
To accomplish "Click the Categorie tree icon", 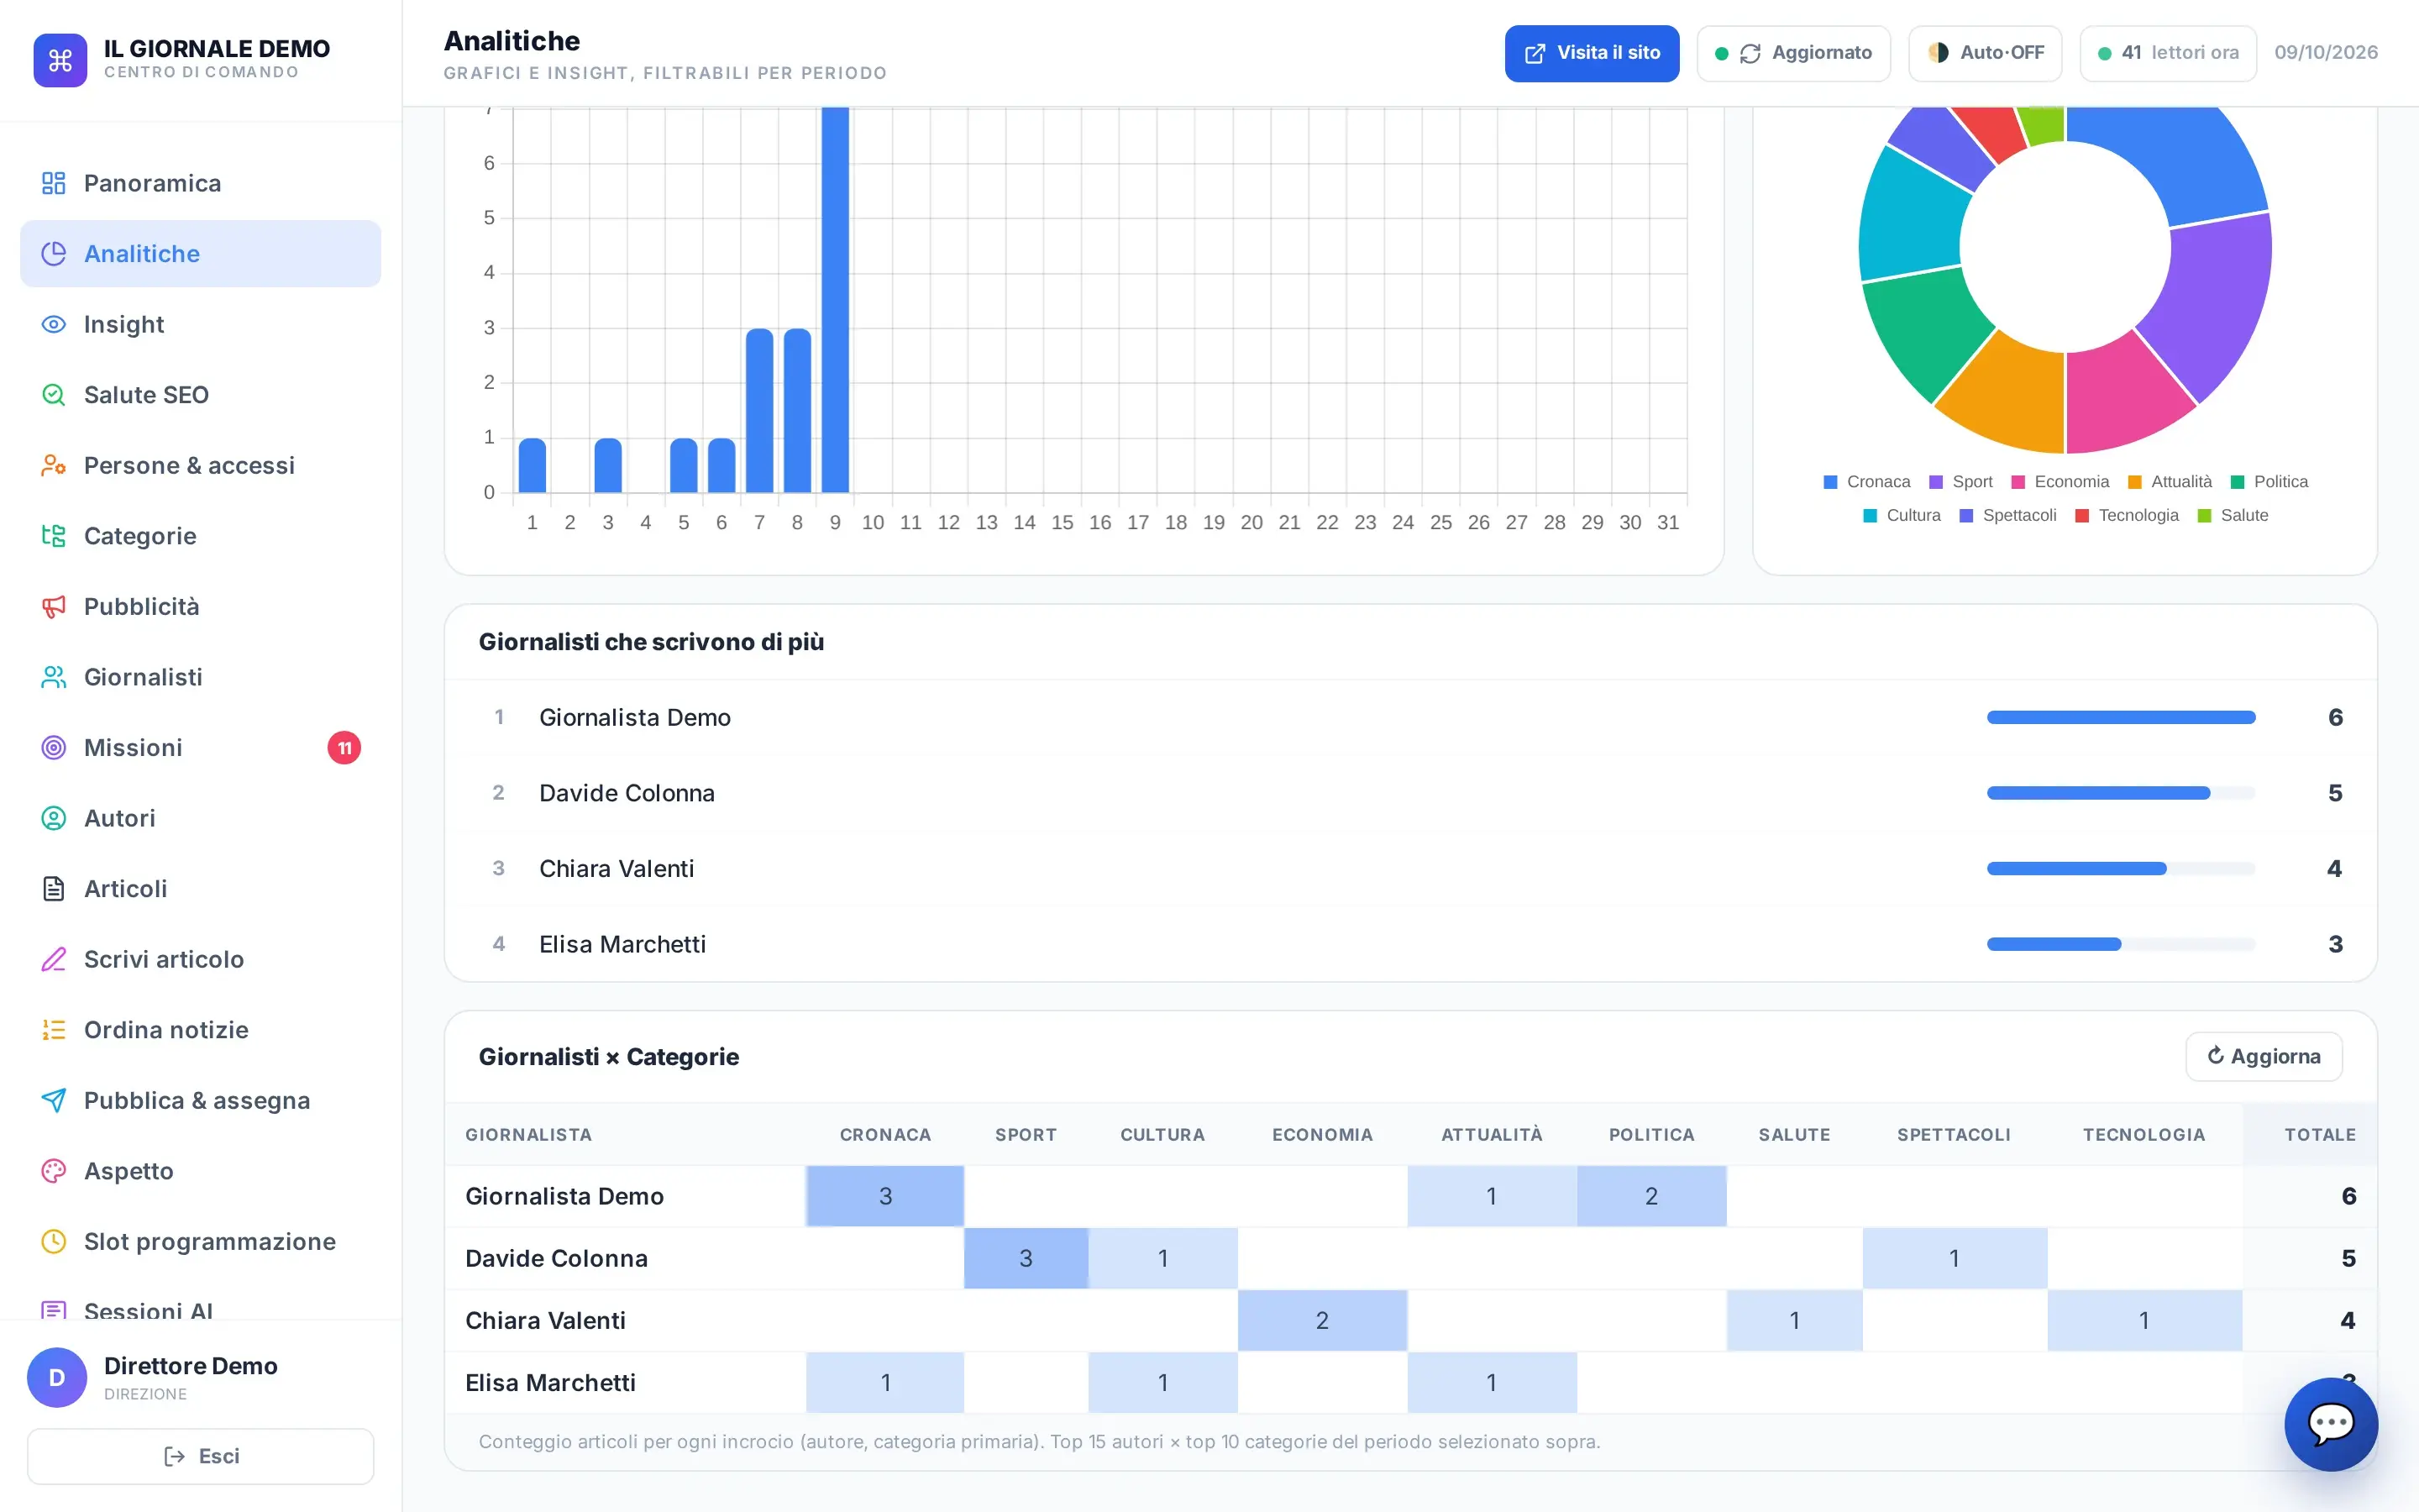I will point(53,536).
